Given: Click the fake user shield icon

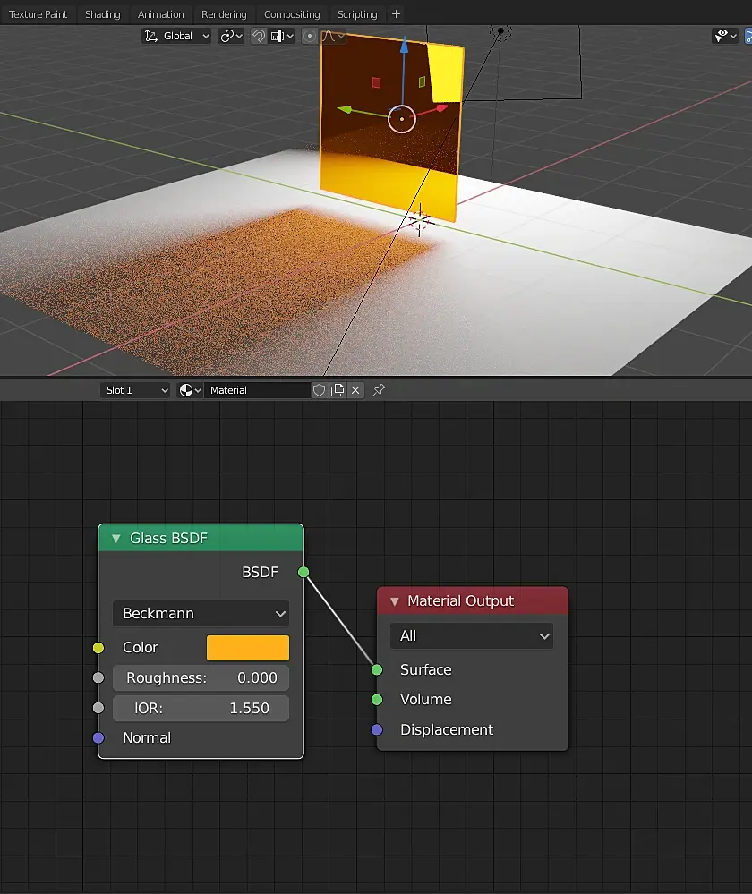Looking at the screenshot, I should tap(320, 390).
